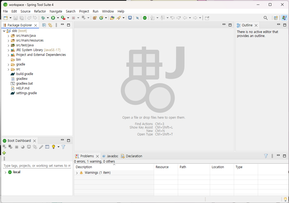The width and height of the screenshot is (289, 203).
Task: Open the File menu
Action: click(x=5, y=11)
